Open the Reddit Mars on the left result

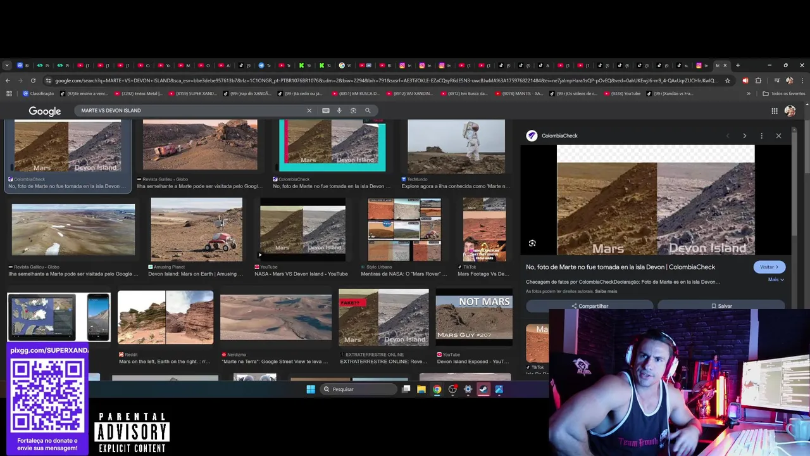pyautogui.click(x=165, y=317)
